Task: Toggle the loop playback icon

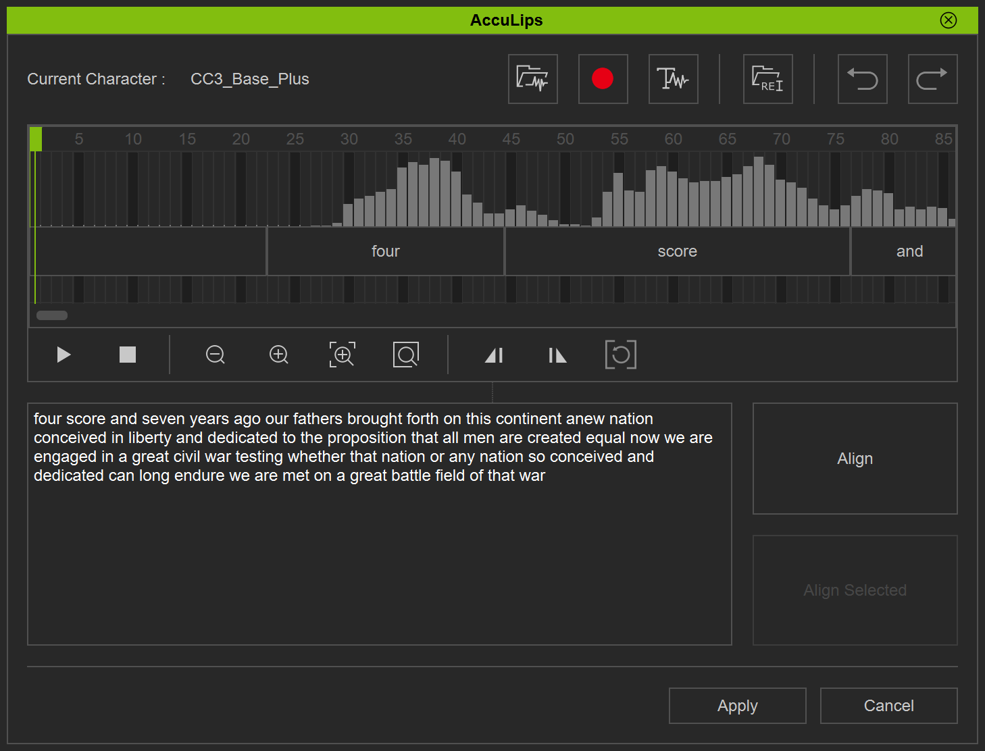Action: point(621,355)
